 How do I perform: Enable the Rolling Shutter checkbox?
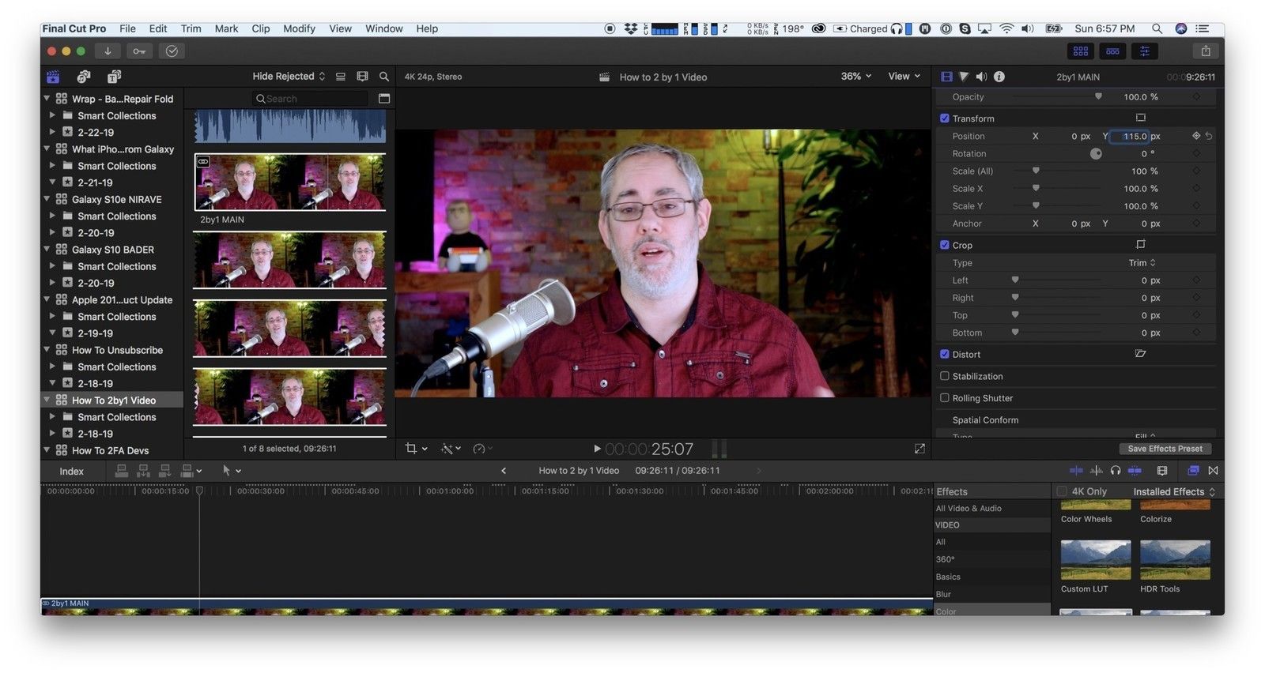pyautogui.click(x=944, y=398)
